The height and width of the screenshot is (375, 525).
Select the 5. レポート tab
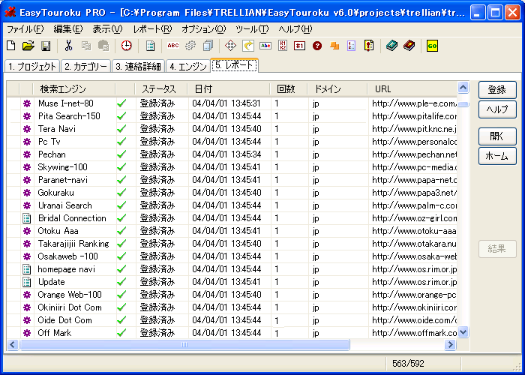(x=234, y=65)
